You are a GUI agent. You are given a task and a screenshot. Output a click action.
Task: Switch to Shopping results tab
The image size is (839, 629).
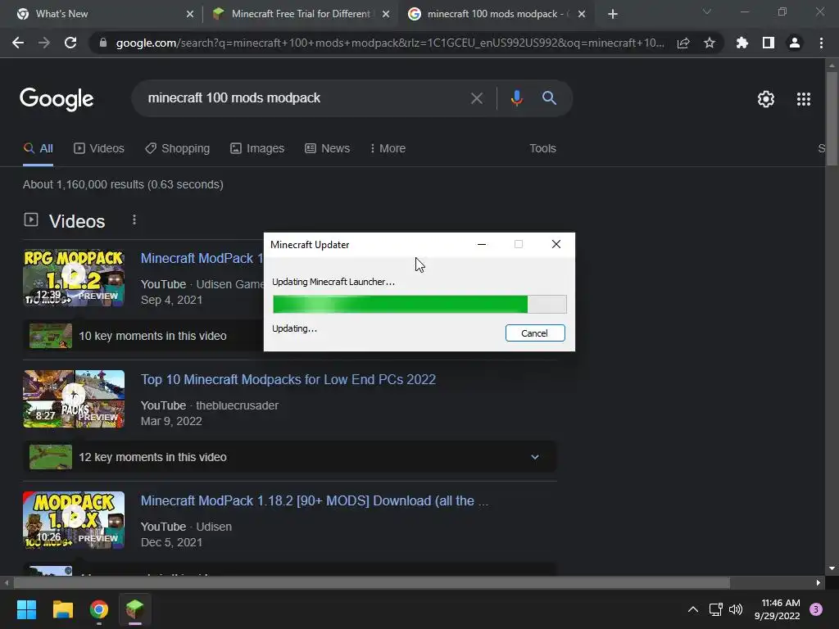click(178, 149)
